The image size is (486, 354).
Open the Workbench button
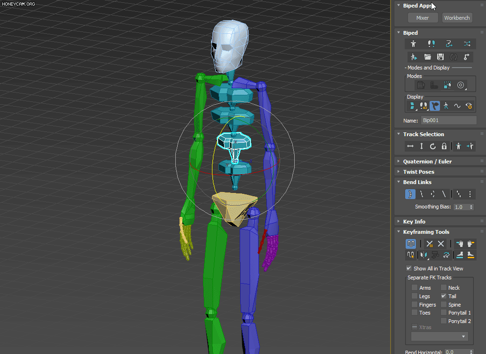click(x=457, y=18)
